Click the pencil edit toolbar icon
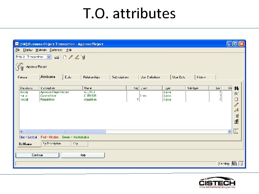 click(x=71, y=57)
